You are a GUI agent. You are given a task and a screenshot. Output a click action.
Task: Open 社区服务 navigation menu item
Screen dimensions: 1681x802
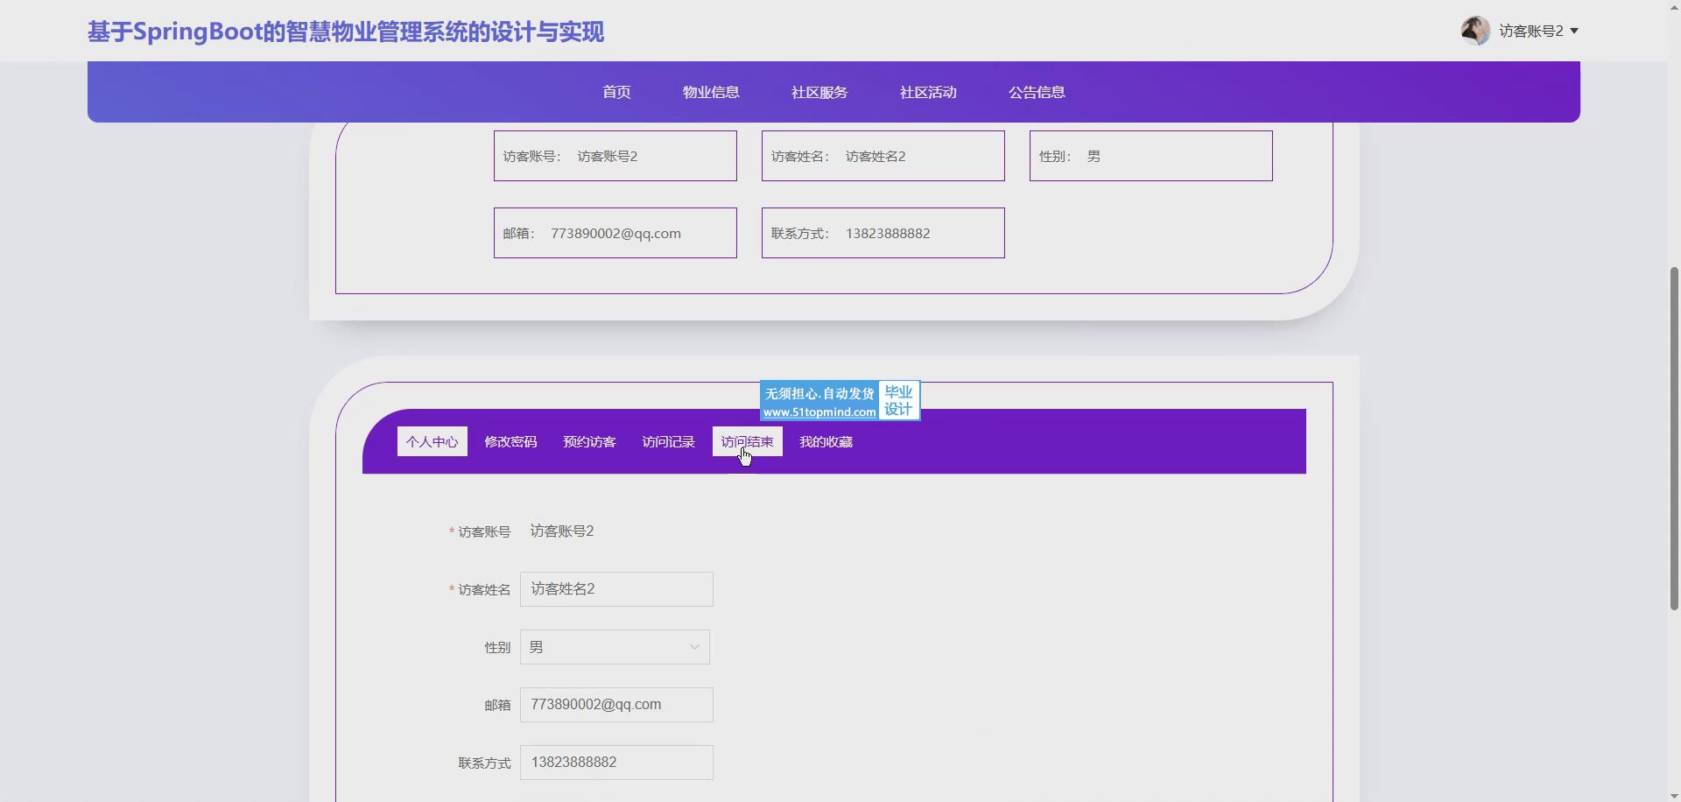(819, 92)
